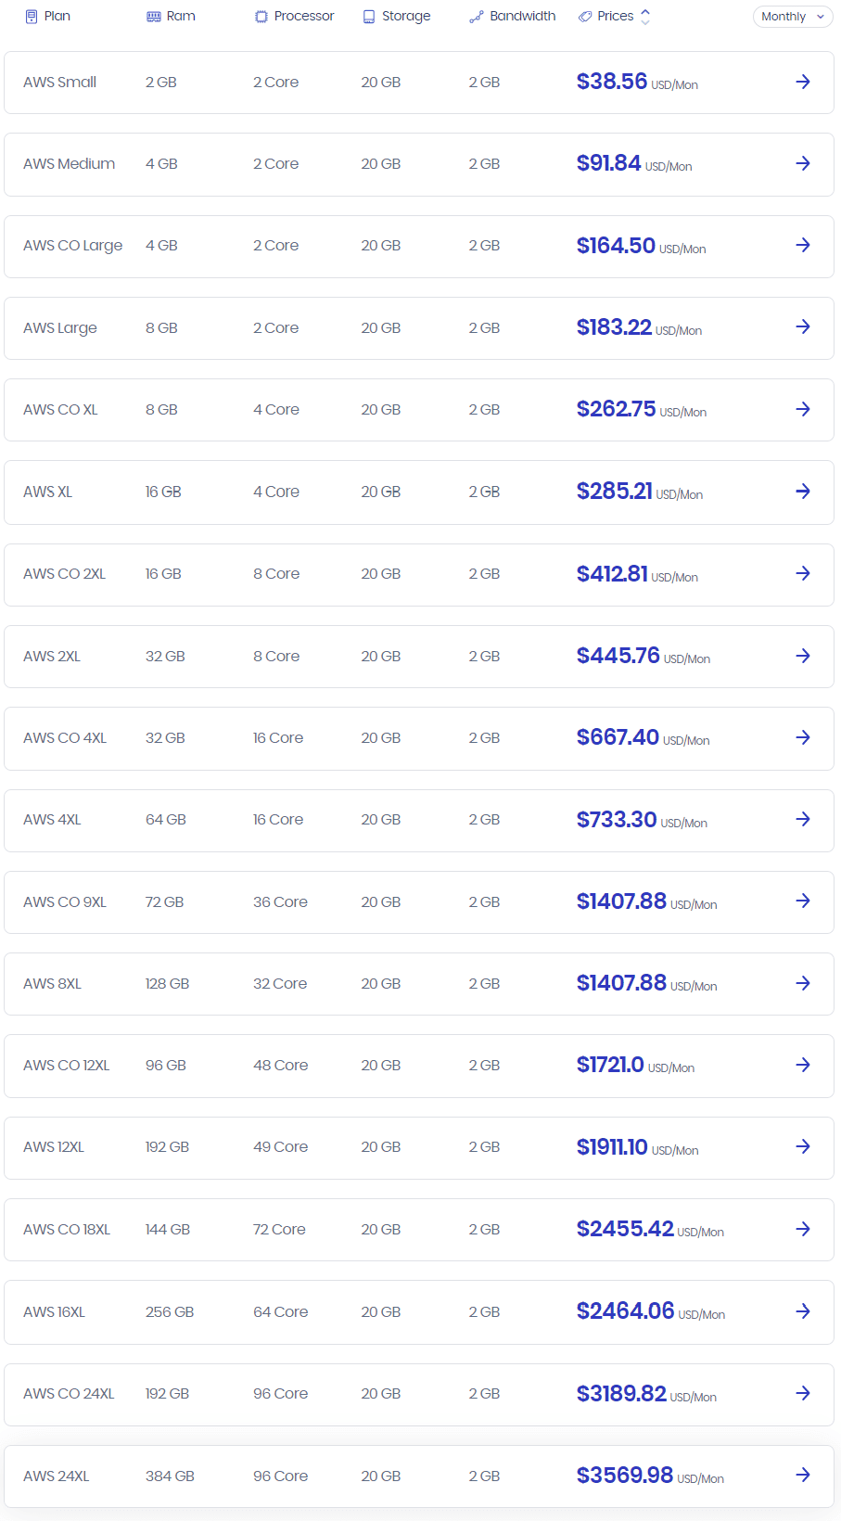Image resolution: width=841 pixels, height=1521 pixels.
Task: Click the Processor column header icon
Action: pyautogui.click(x=261, y=17)
